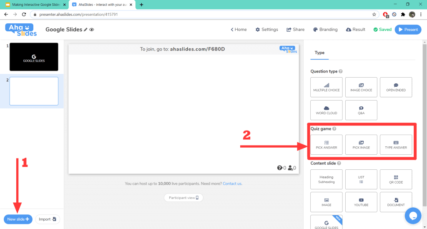Screen dimensions: 427x229
Task: Select the Type Answer quiz type
Action: 396,145
